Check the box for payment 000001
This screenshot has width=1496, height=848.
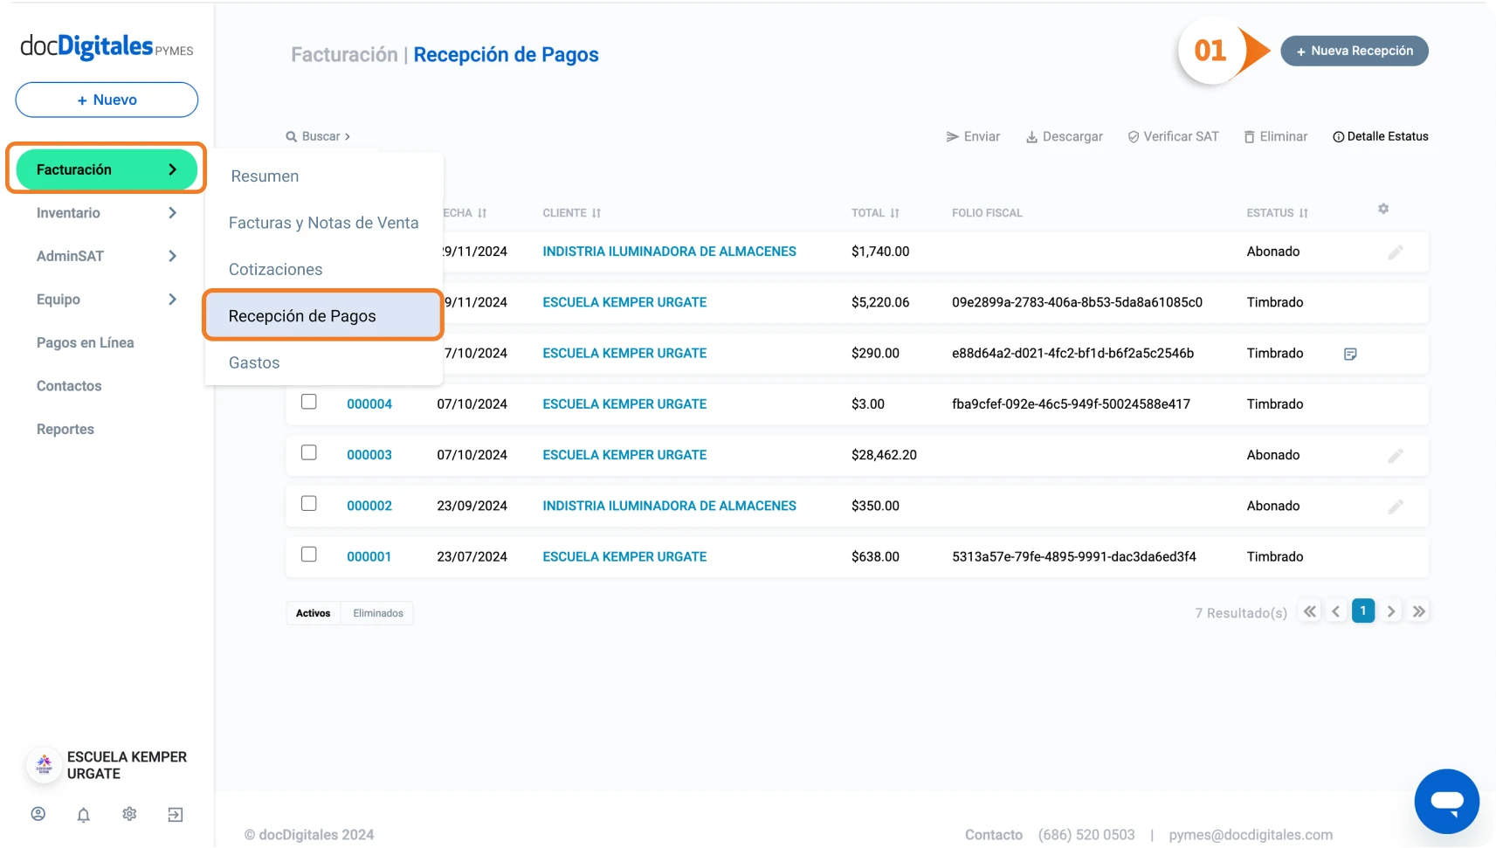(x=309, y=555)
